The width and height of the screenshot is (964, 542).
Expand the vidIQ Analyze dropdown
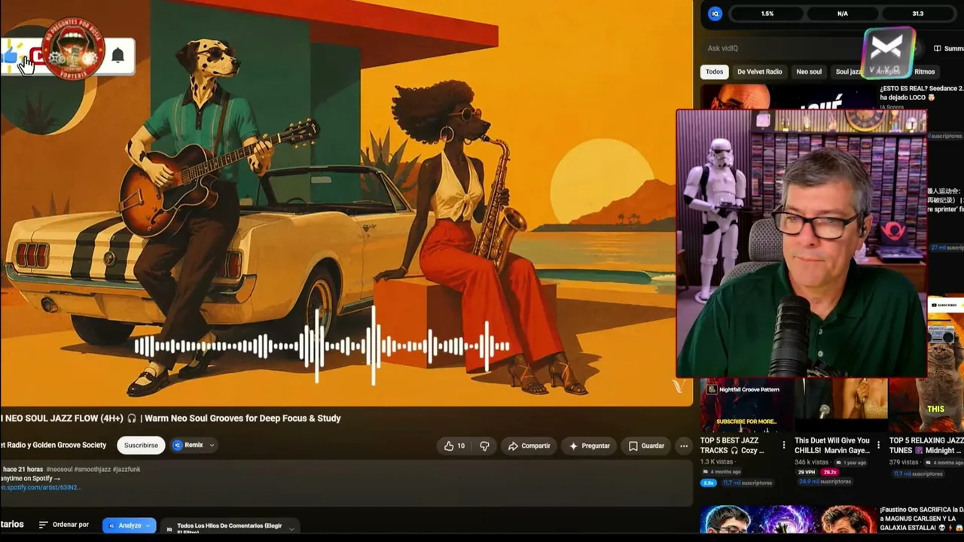129,525
